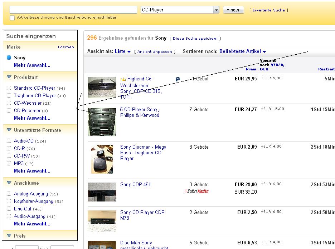Click Ansicht anpassen link
This screenshot has height=249, width=335.
(155, 51)
